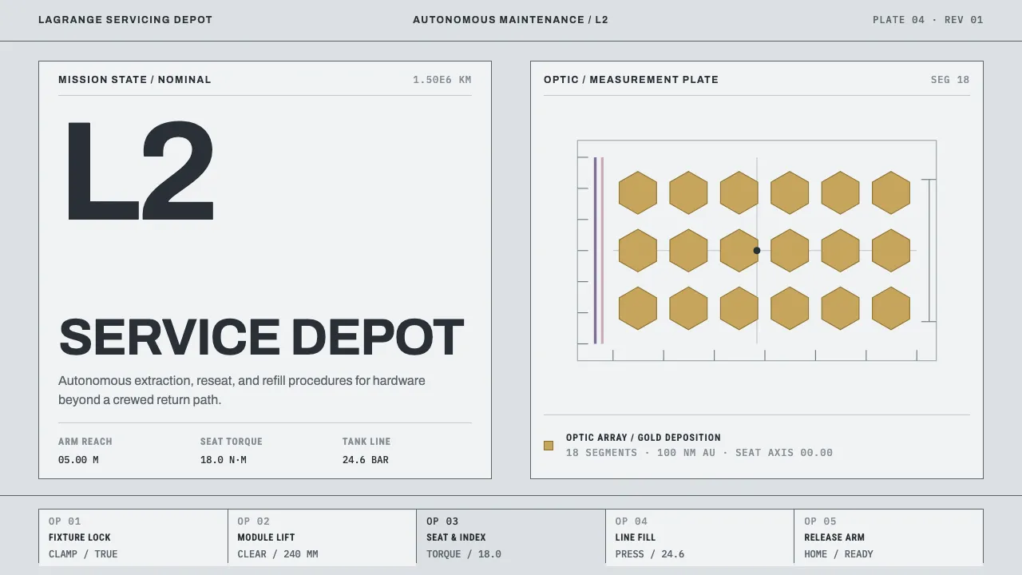Click the purple vertical bar on plate
Viewport: 1022px width, 575px height.
tap(595, 251)
